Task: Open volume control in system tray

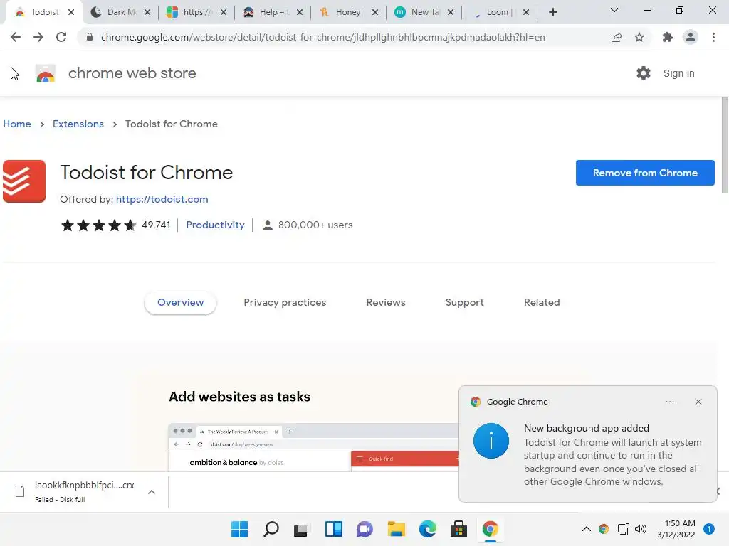Action: (641, 529)
